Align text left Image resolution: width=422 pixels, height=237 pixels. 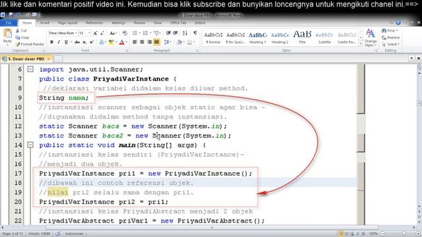135,42
